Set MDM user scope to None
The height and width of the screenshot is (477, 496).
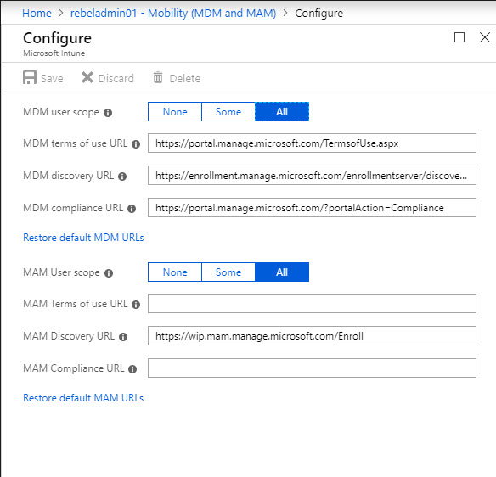[x=175, y=111]
